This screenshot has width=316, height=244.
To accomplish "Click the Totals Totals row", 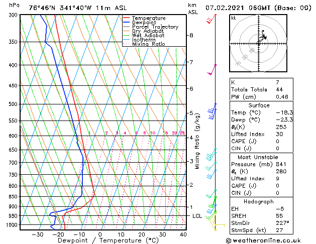I will tap(259, 89).
